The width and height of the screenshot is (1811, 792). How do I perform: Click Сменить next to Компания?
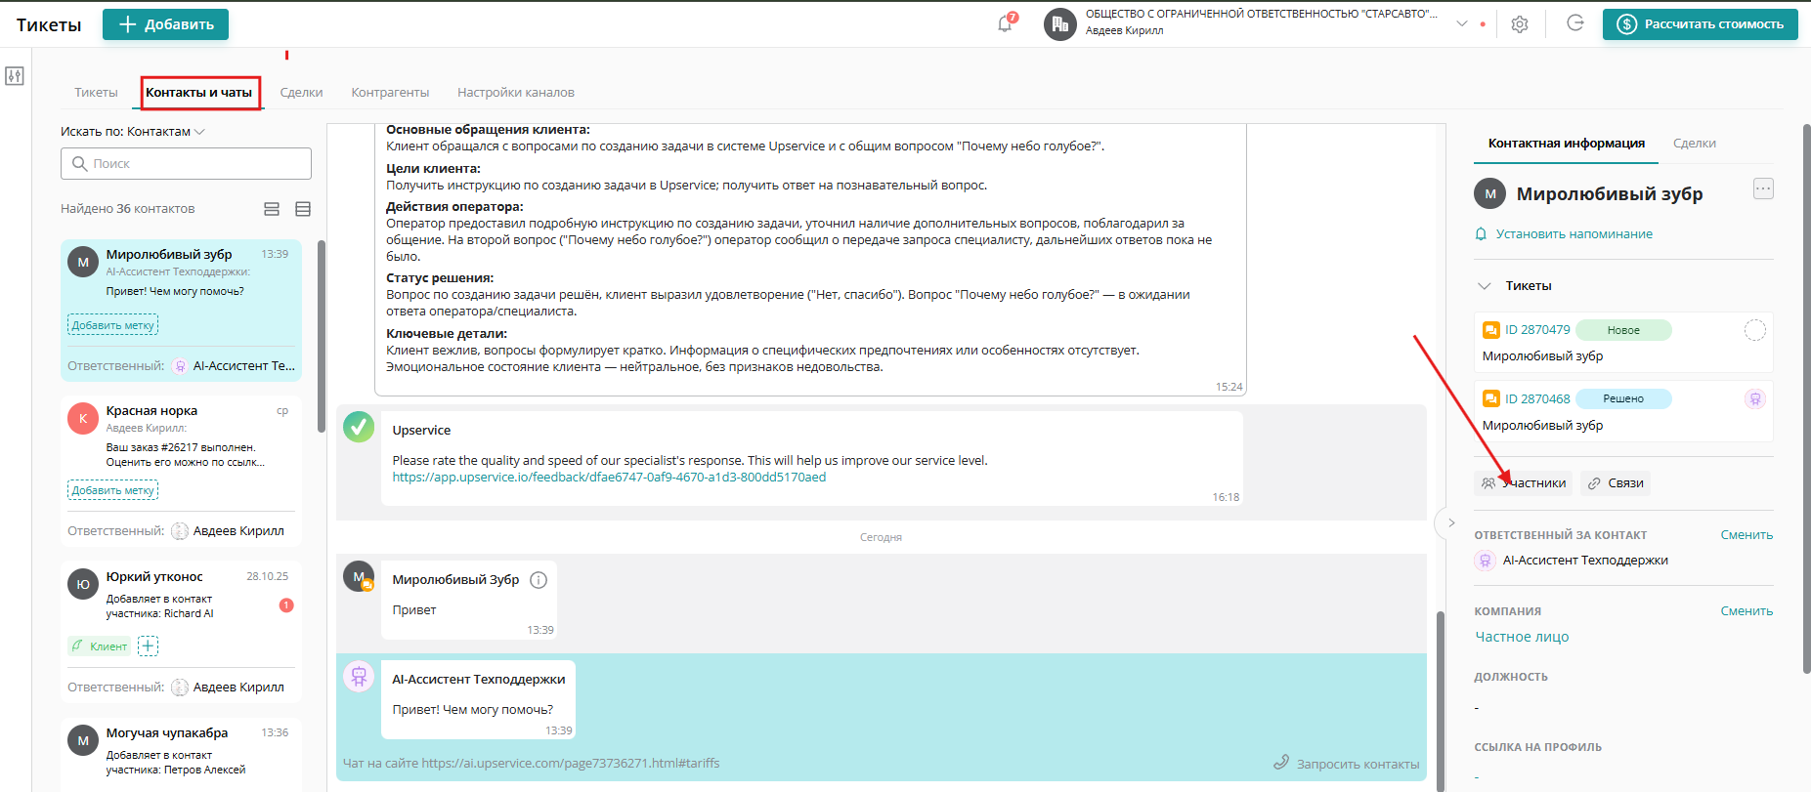1746,611
